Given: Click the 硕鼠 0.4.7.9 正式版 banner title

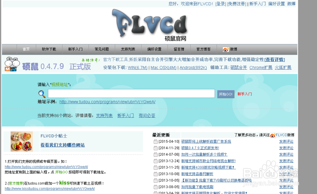Looking at the screenshot, I should pyautogui.click(x=57, y=66).
